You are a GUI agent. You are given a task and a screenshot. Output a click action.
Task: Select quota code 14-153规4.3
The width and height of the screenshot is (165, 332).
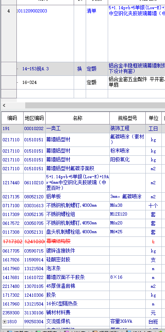click(36, 69)
